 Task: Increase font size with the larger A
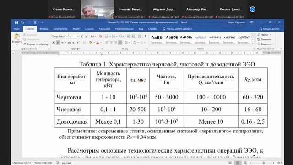tap(81, 37)
